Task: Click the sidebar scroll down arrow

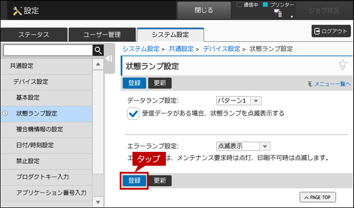Action: pyautogui.click(x=98, y=202)
